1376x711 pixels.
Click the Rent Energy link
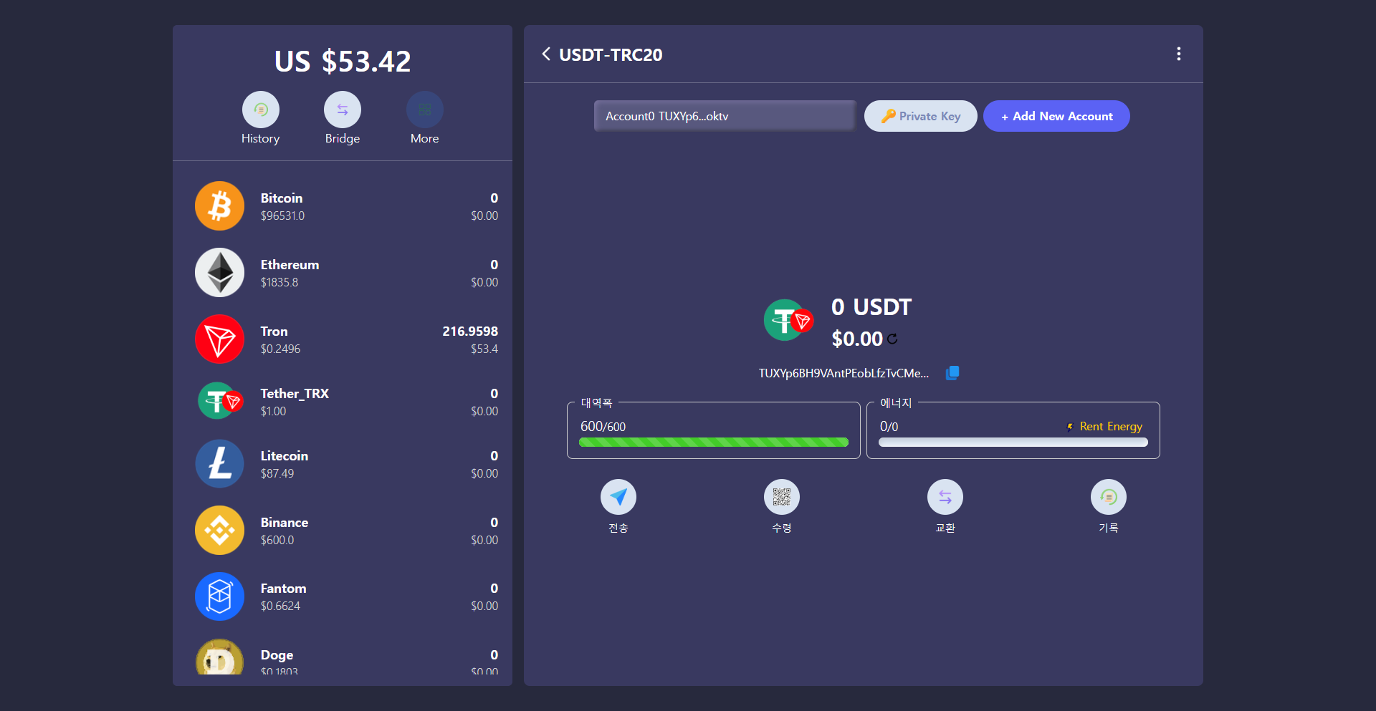(x=1104, y=427)
